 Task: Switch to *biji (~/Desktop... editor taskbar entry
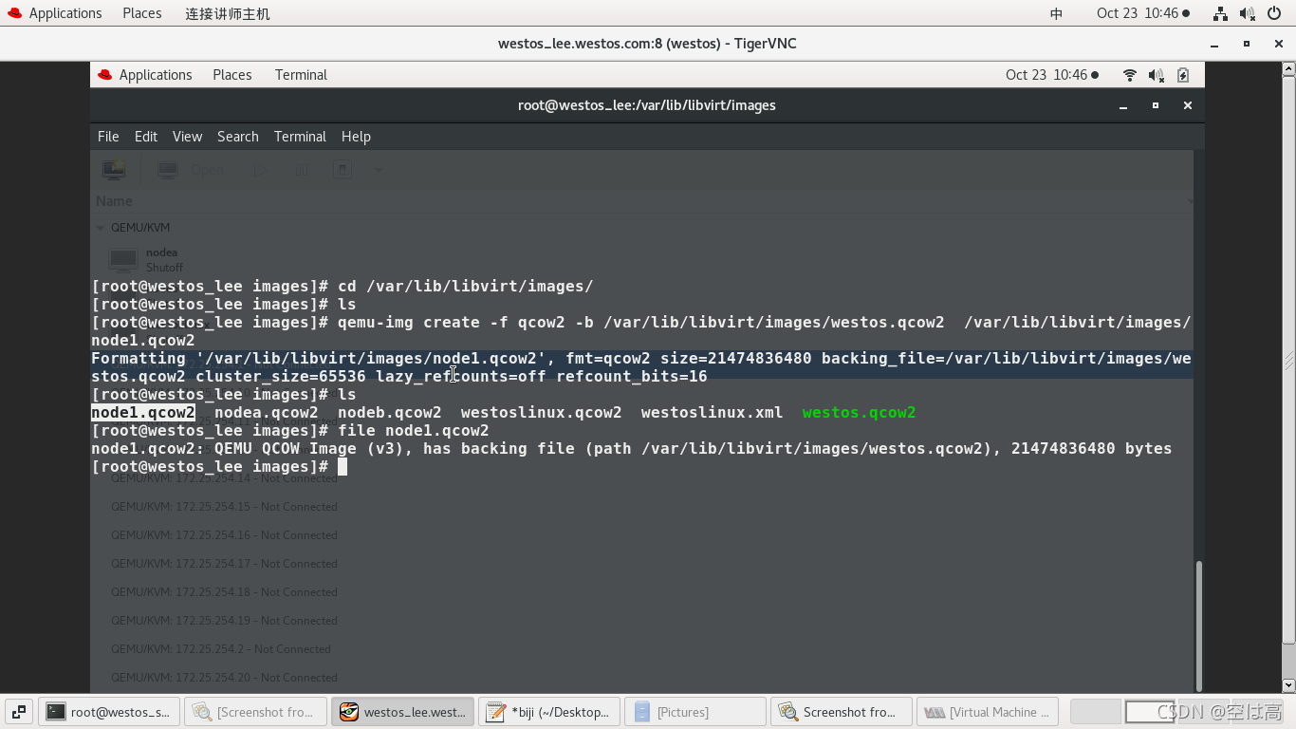tap(549, 712)
